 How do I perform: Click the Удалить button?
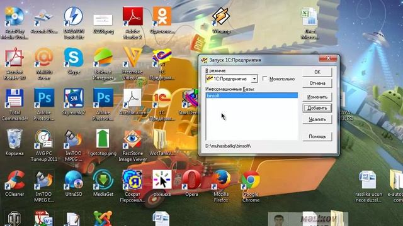click(x=317, y=119)
